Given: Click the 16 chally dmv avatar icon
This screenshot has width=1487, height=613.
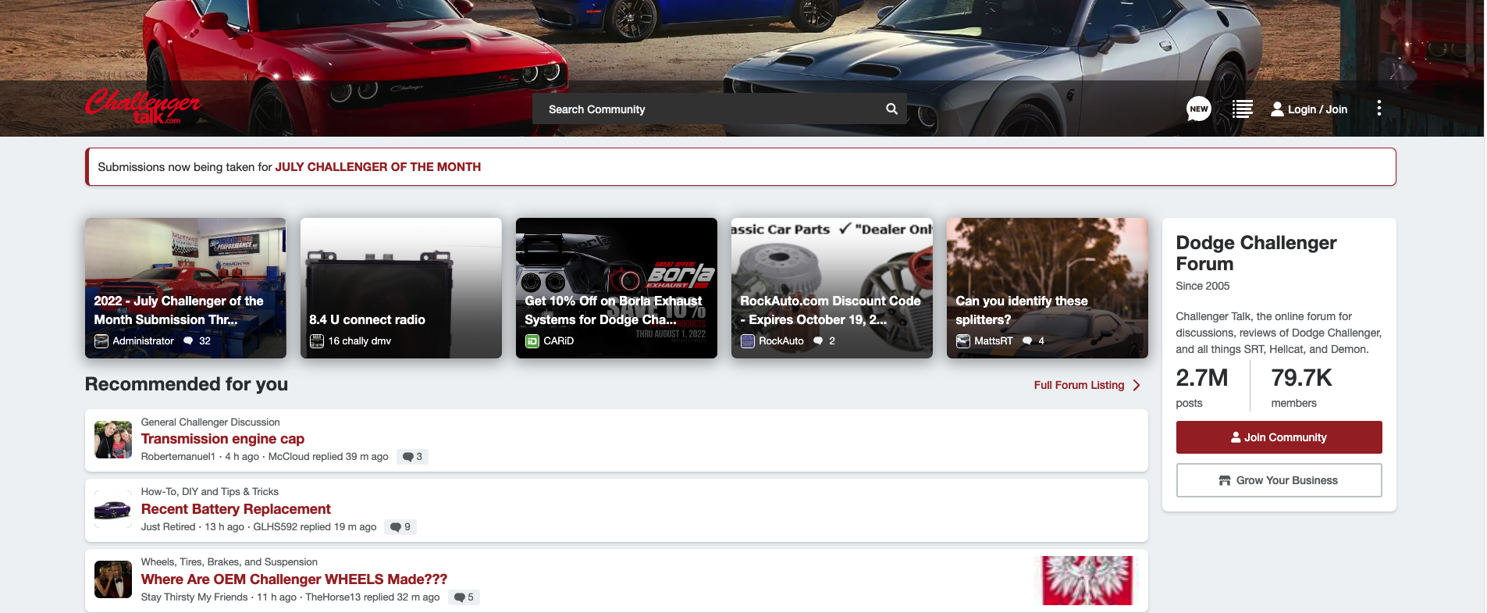Looking at the screenshot, I should click(317, 341).
